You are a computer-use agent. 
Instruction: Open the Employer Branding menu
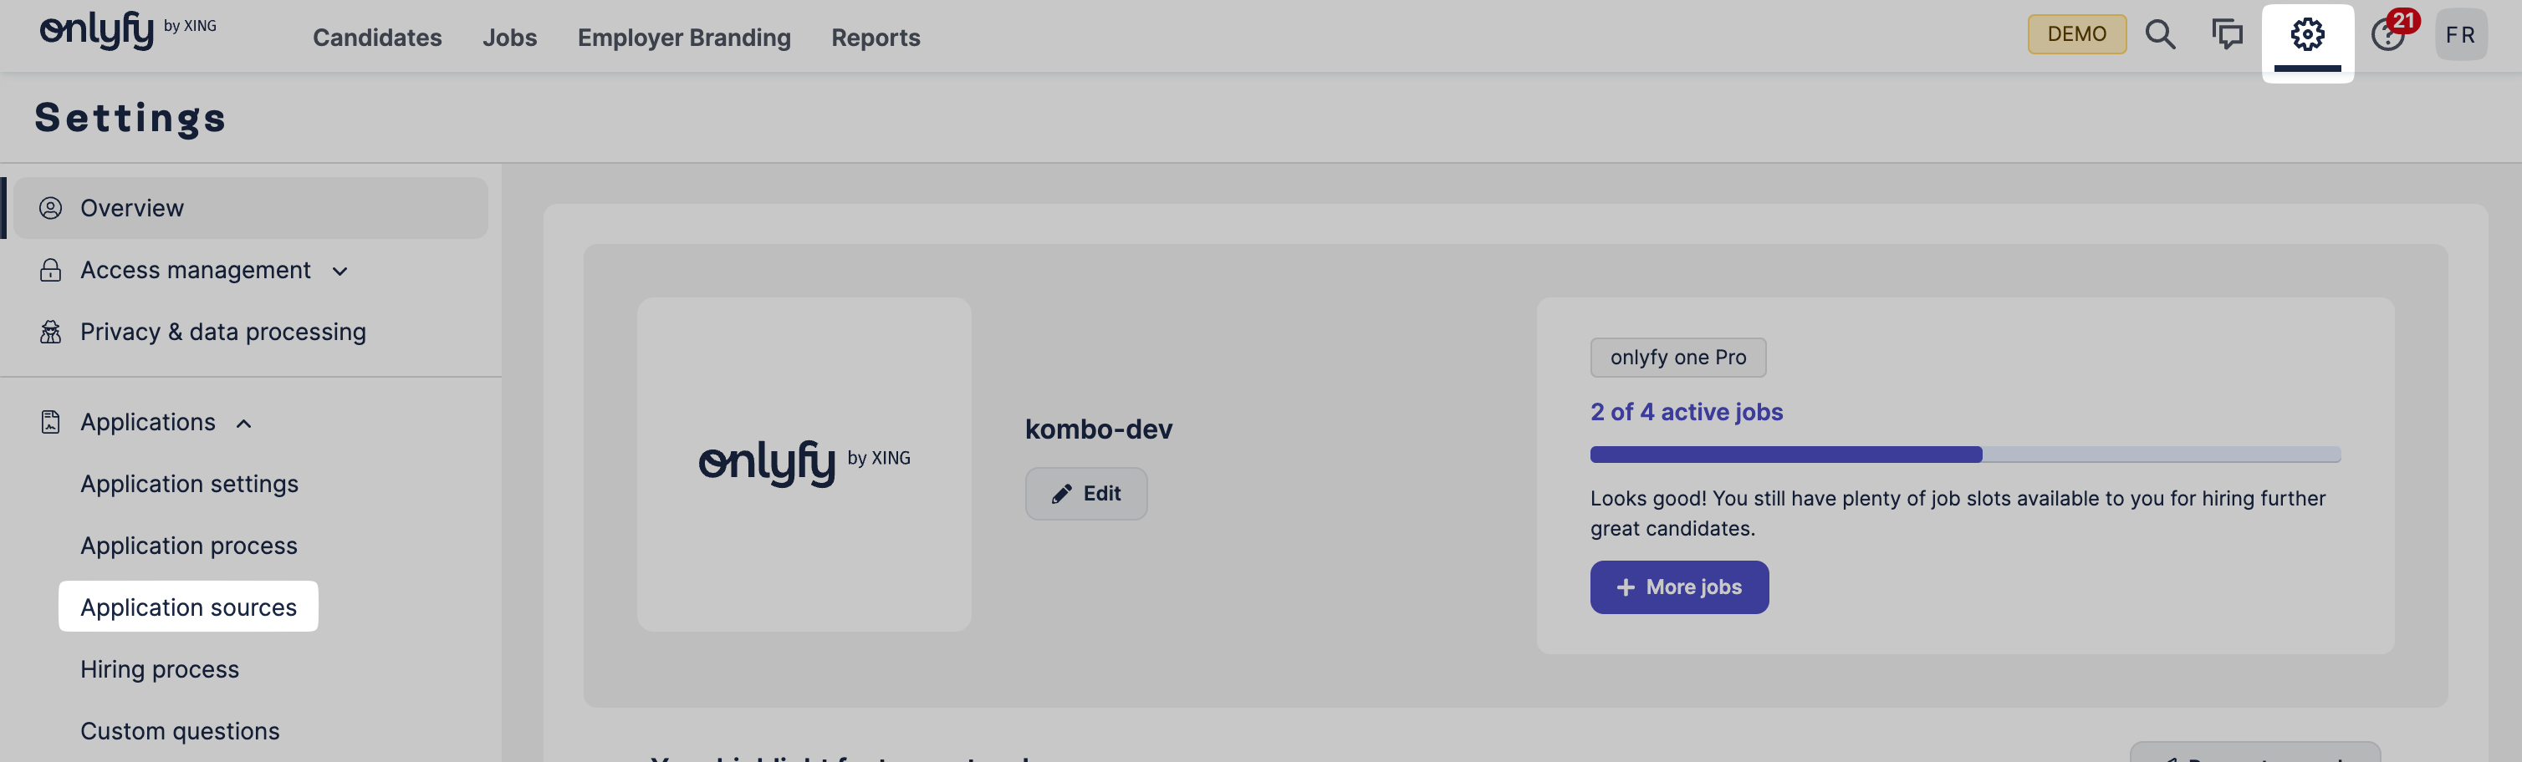pos(683,37)
